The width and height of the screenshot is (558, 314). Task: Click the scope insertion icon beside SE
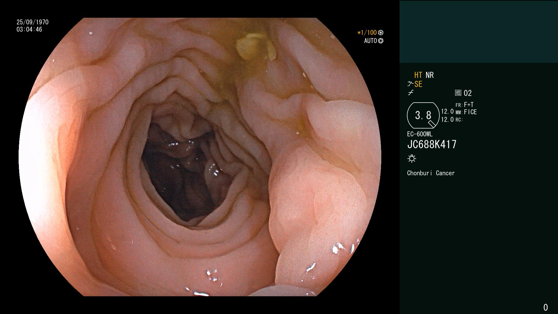pyautogui.click(x=410, y=84)
